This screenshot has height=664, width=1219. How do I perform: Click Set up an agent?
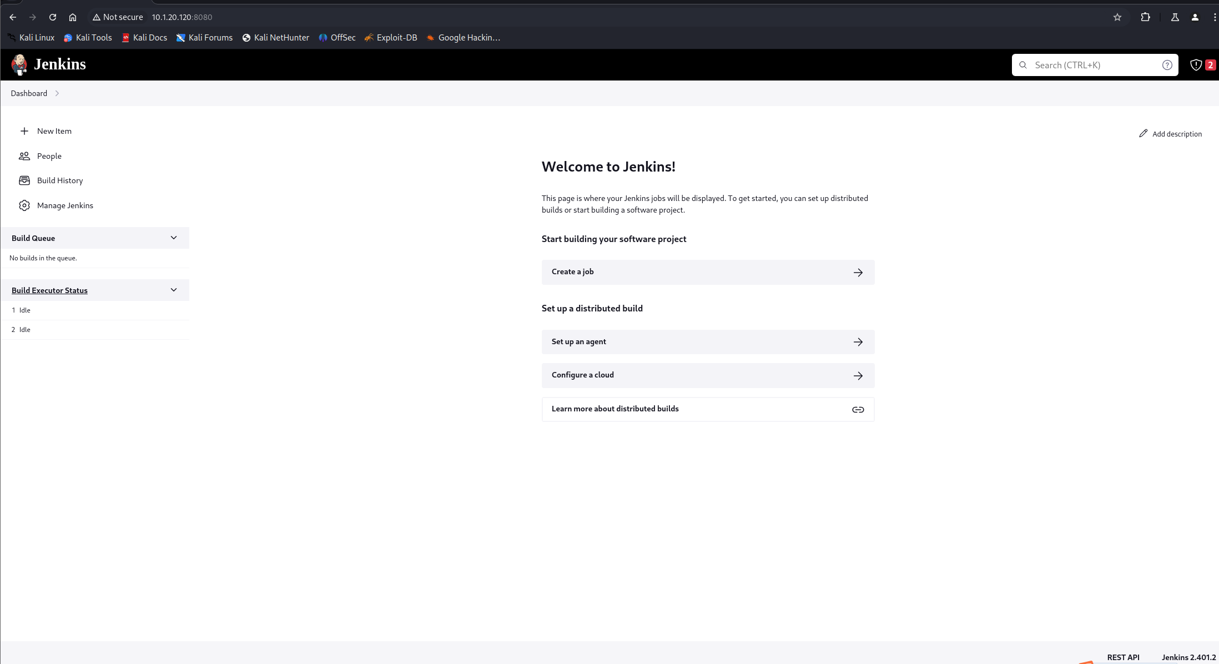(708, 342)
